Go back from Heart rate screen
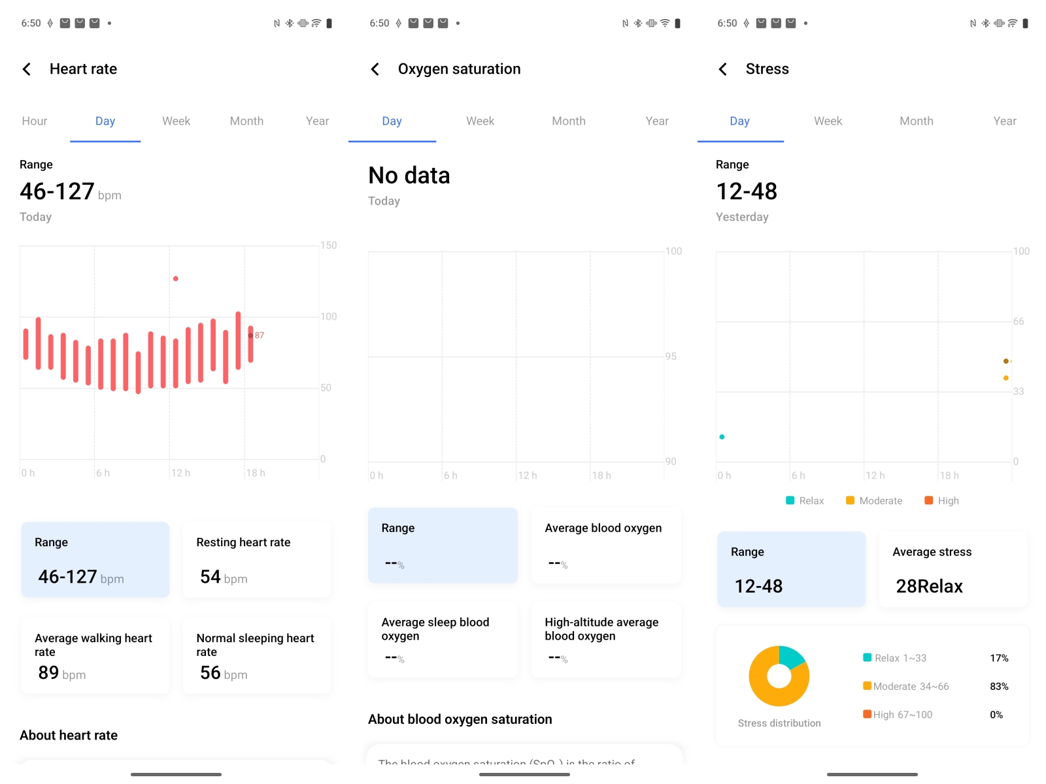 coord(27,69)
